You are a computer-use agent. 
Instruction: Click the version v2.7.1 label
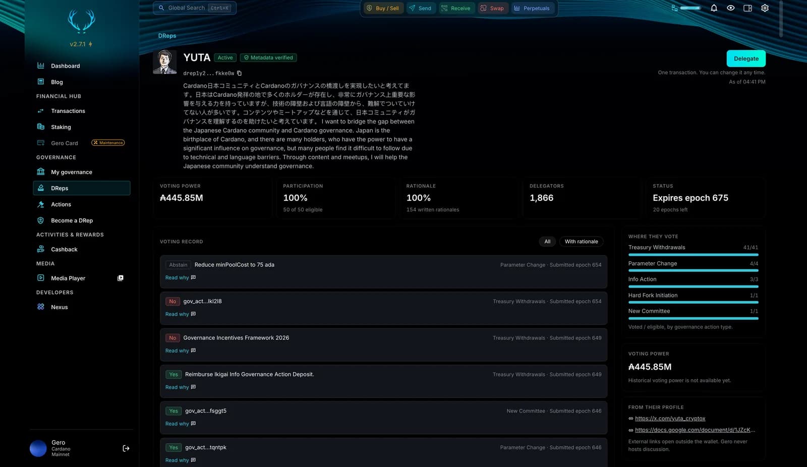click(x=78, y=44)
